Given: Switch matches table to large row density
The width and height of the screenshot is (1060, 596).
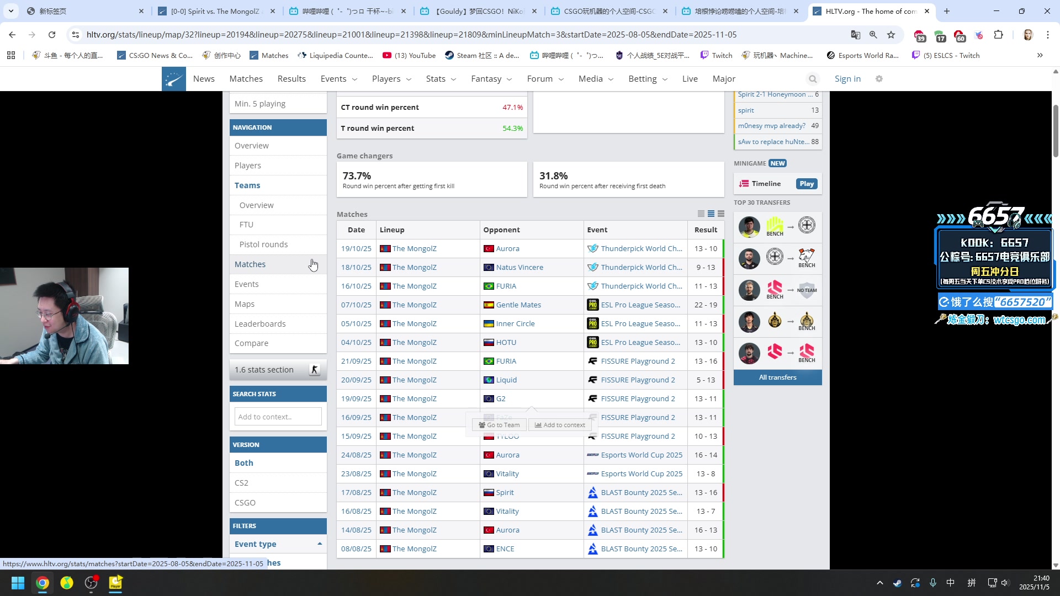Looking at the screenshot, I should coord(721,214).
